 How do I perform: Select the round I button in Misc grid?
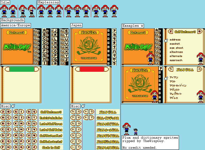click(21, 112)
